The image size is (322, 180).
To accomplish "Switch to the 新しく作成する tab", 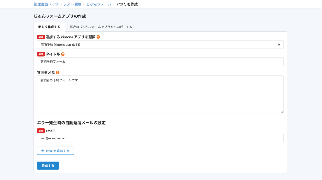I will point(49,27).
